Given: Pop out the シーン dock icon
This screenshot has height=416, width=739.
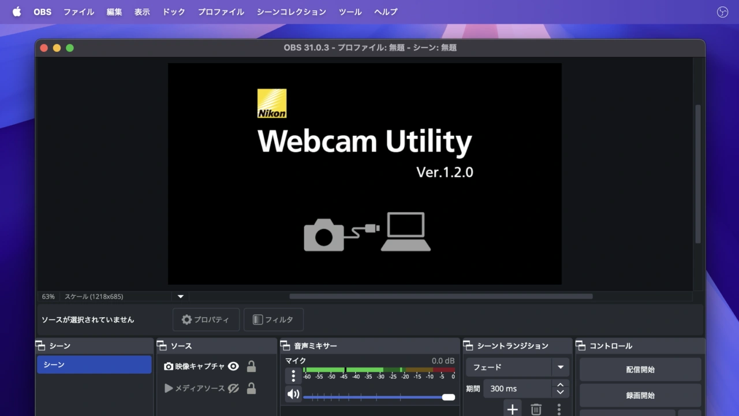Looking at the screenshot, I should point(40,346).
